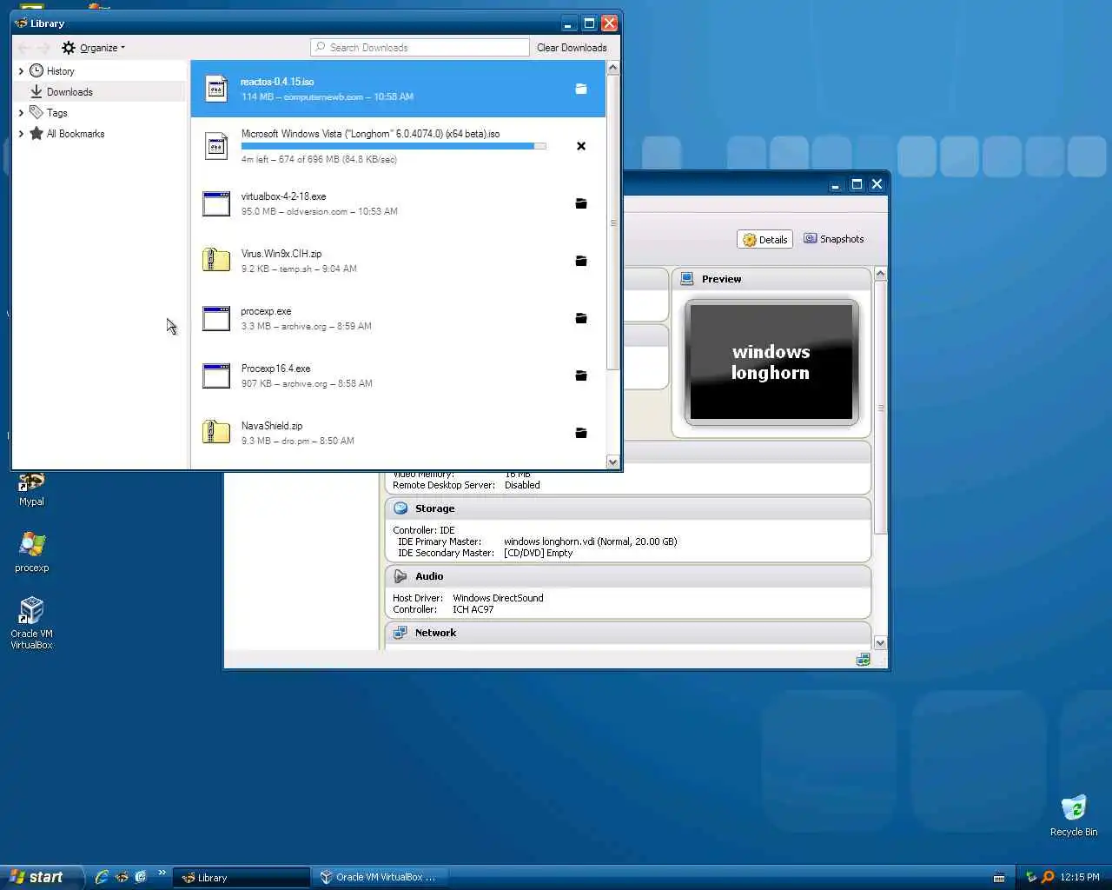Click the '[CD/DVD] Empty' secondary master entry
1112x890 pixels.
[538, 553]
